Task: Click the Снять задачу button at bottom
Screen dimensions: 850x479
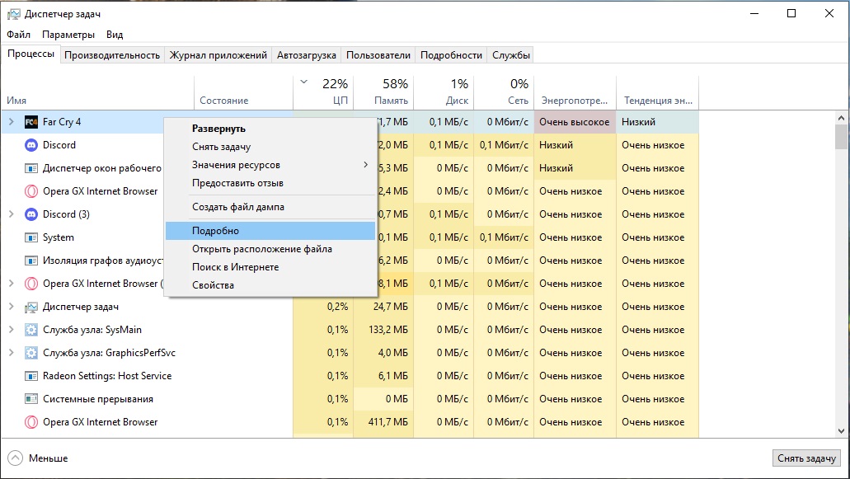Action: [806, 458]
